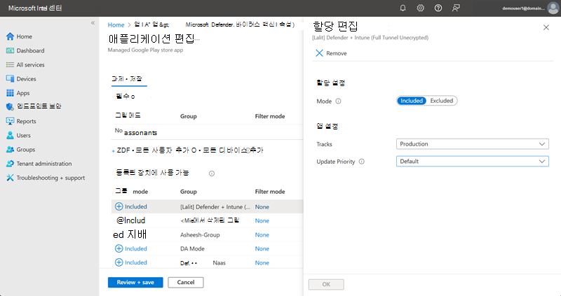Click add all users / all devices link
Viewport: 561px width, 296px height.
tap(188, 150)
